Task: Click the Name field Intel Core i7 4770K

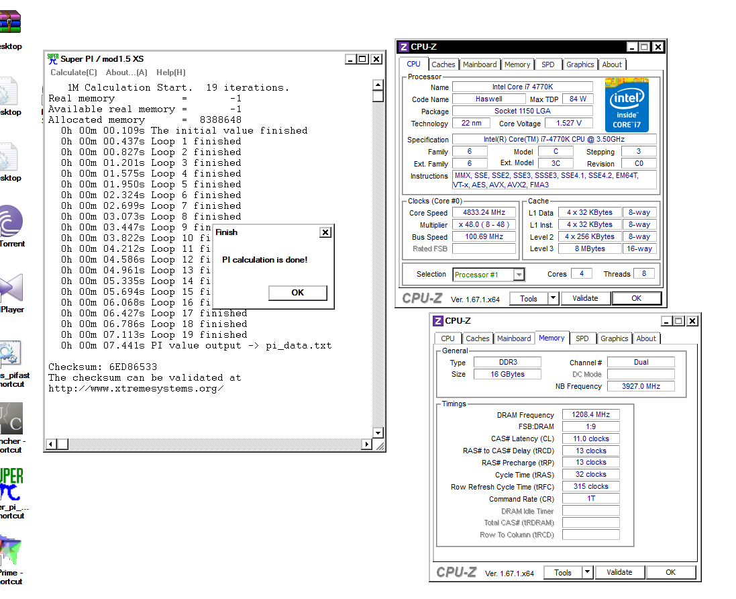Action: coord(523,87)
